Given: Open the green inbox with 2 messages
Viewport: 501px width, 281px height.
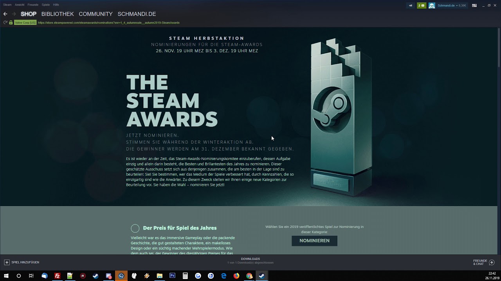Looking at the screenshot, I should 422,5.
